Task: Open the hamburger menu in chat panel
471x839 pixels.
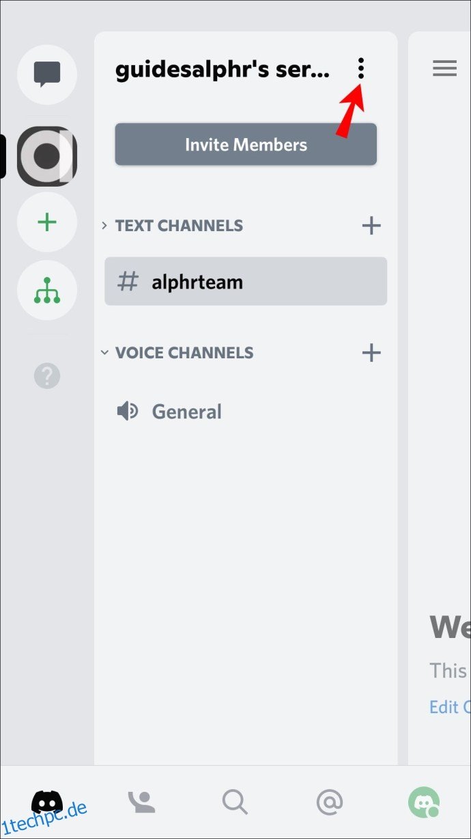Action: (444, 68)
